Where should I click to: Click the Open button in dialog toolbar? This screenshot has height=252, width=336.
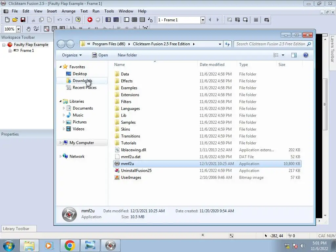tap(100, 55)
